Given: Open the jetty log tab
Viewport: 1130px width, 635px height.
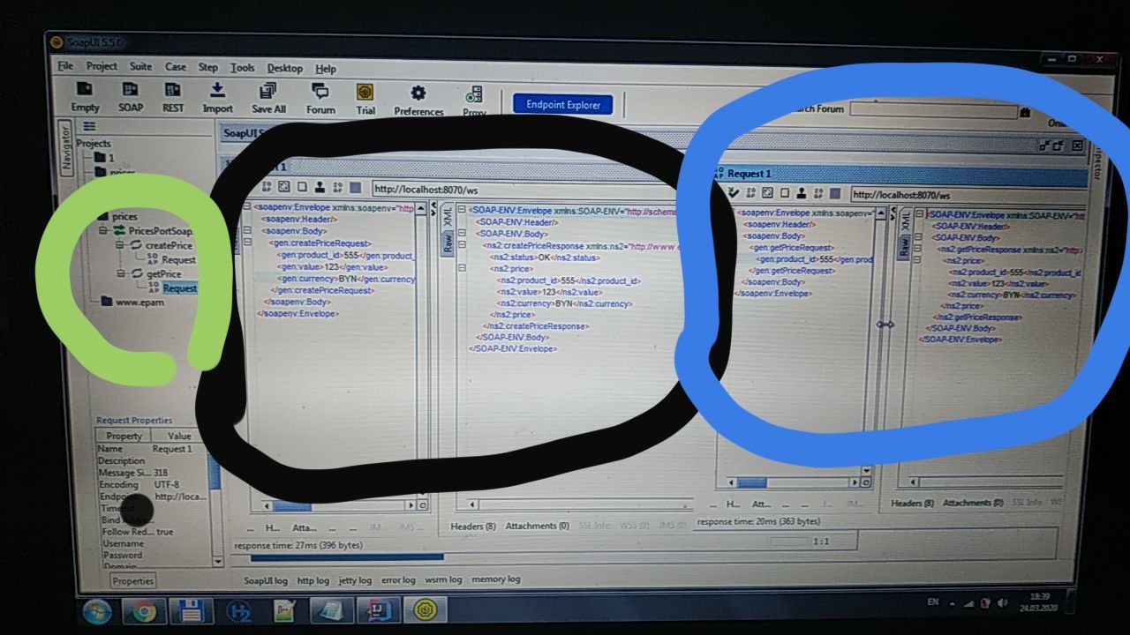Looking at the screenshot, I should click(355, 579).
